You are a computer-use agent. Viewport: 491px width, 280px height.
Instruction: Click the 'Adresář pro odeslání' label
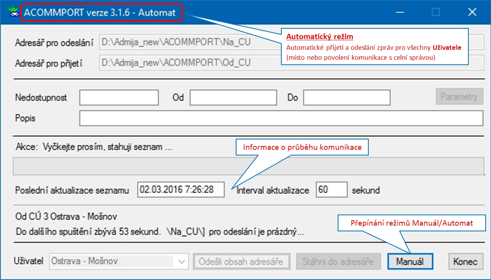point(54,43)
